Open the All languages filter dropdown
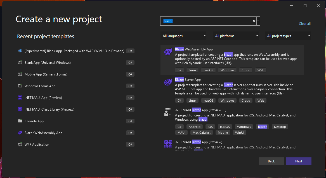The width and height of the screenshot is (326, 178). [183, 36]
